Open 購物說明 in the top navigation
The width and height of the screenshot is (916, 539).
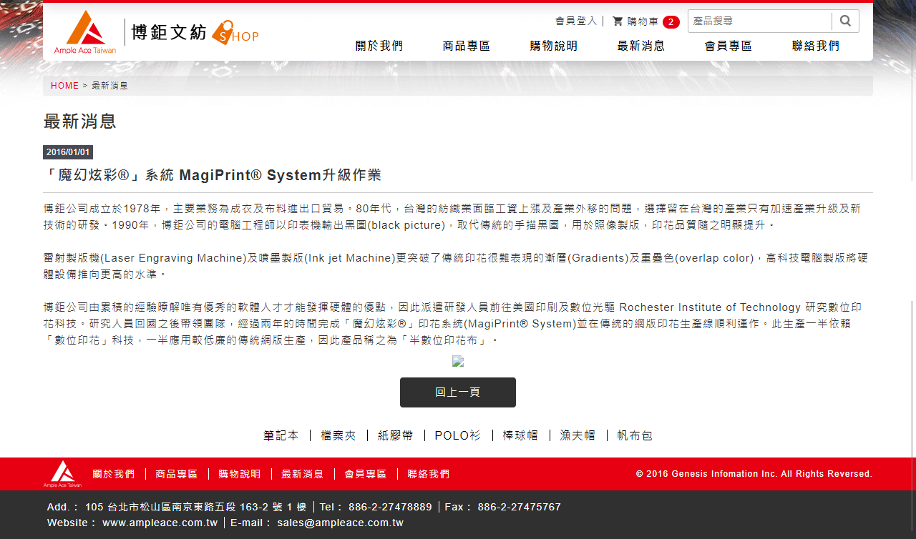554,46
